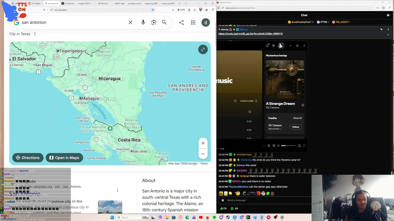
Task: Open Steam from the taskbar
Action: pos(228,217)
